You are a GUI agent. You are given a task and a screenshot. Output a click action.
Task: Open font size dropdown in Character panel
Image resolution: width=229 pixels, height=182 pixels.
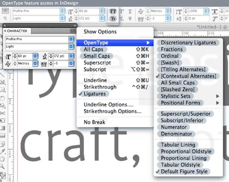pos(35,56)
